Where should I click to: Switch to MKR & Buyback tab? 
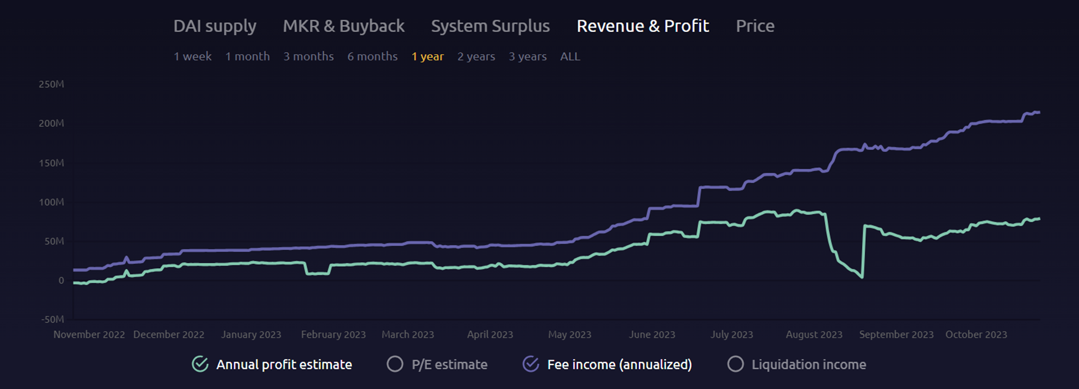tap(343, 26)
